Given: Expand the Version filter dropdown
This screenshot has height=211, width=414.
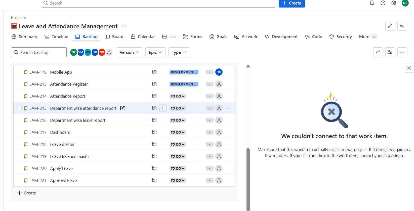Looking at the screenshot, I should point(129,52).
